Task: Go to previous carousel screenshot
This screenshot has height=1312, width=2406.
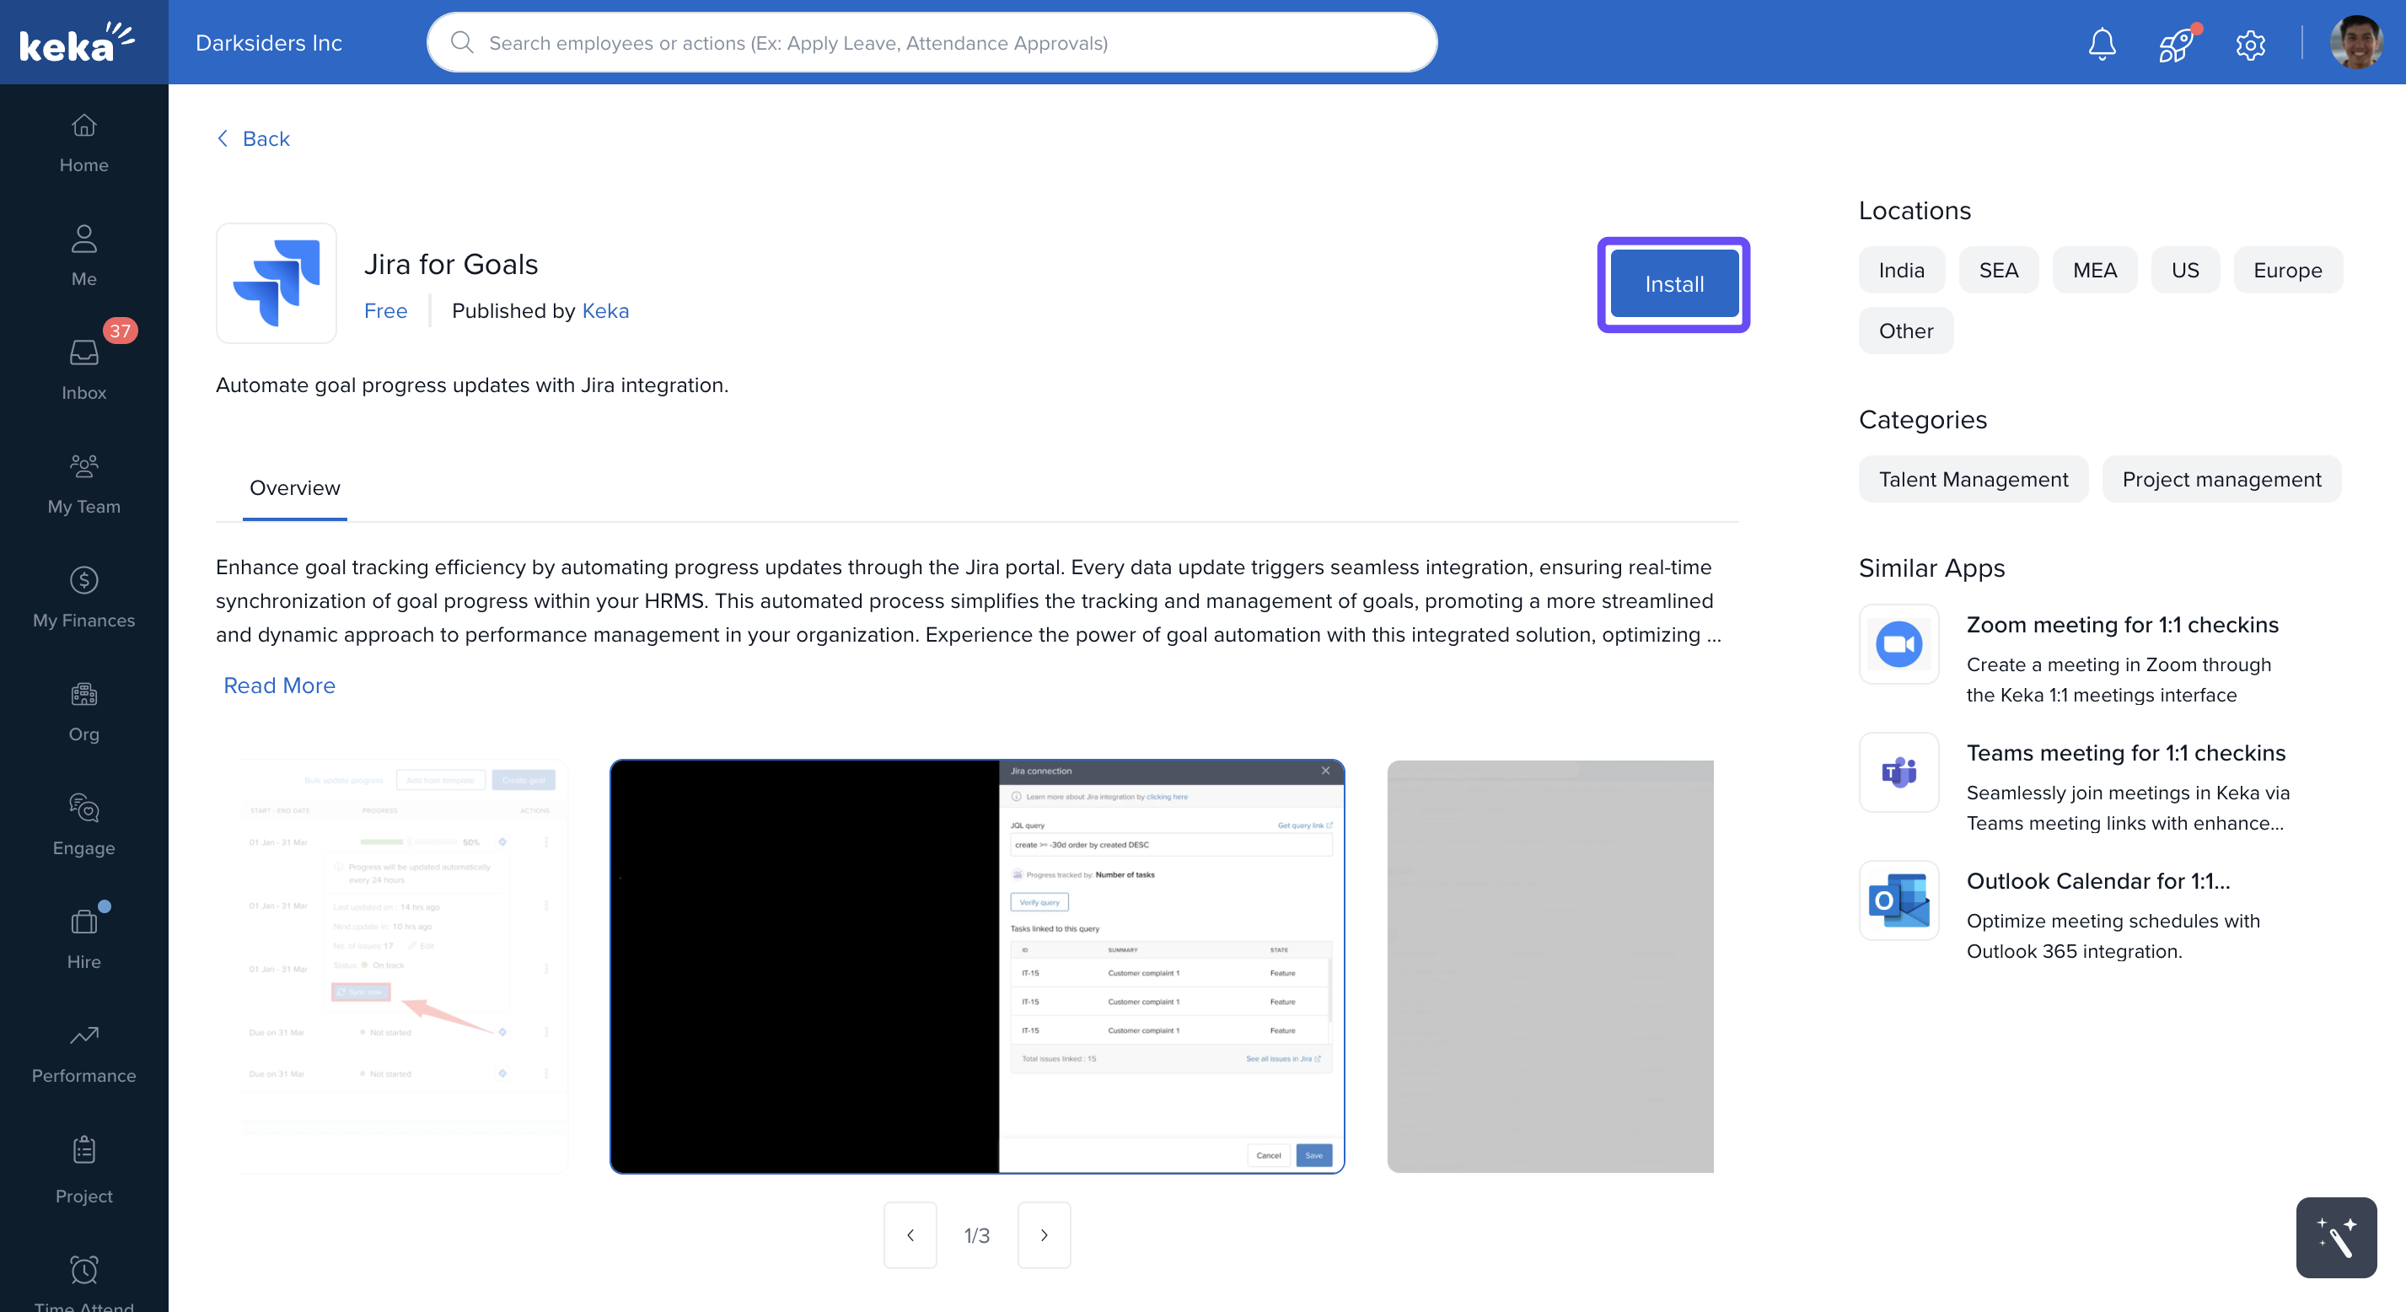Action: click(x=910, y=1234)
